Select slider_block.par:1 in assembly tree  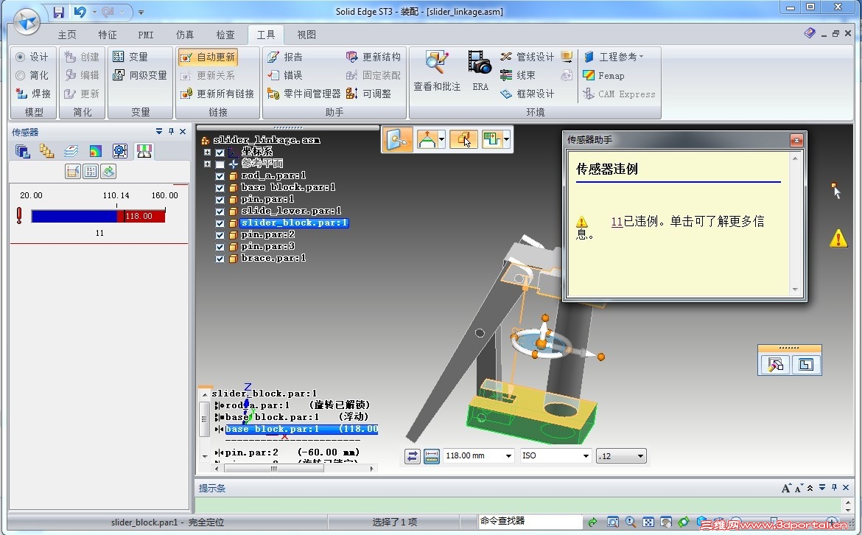coord(294,223)
